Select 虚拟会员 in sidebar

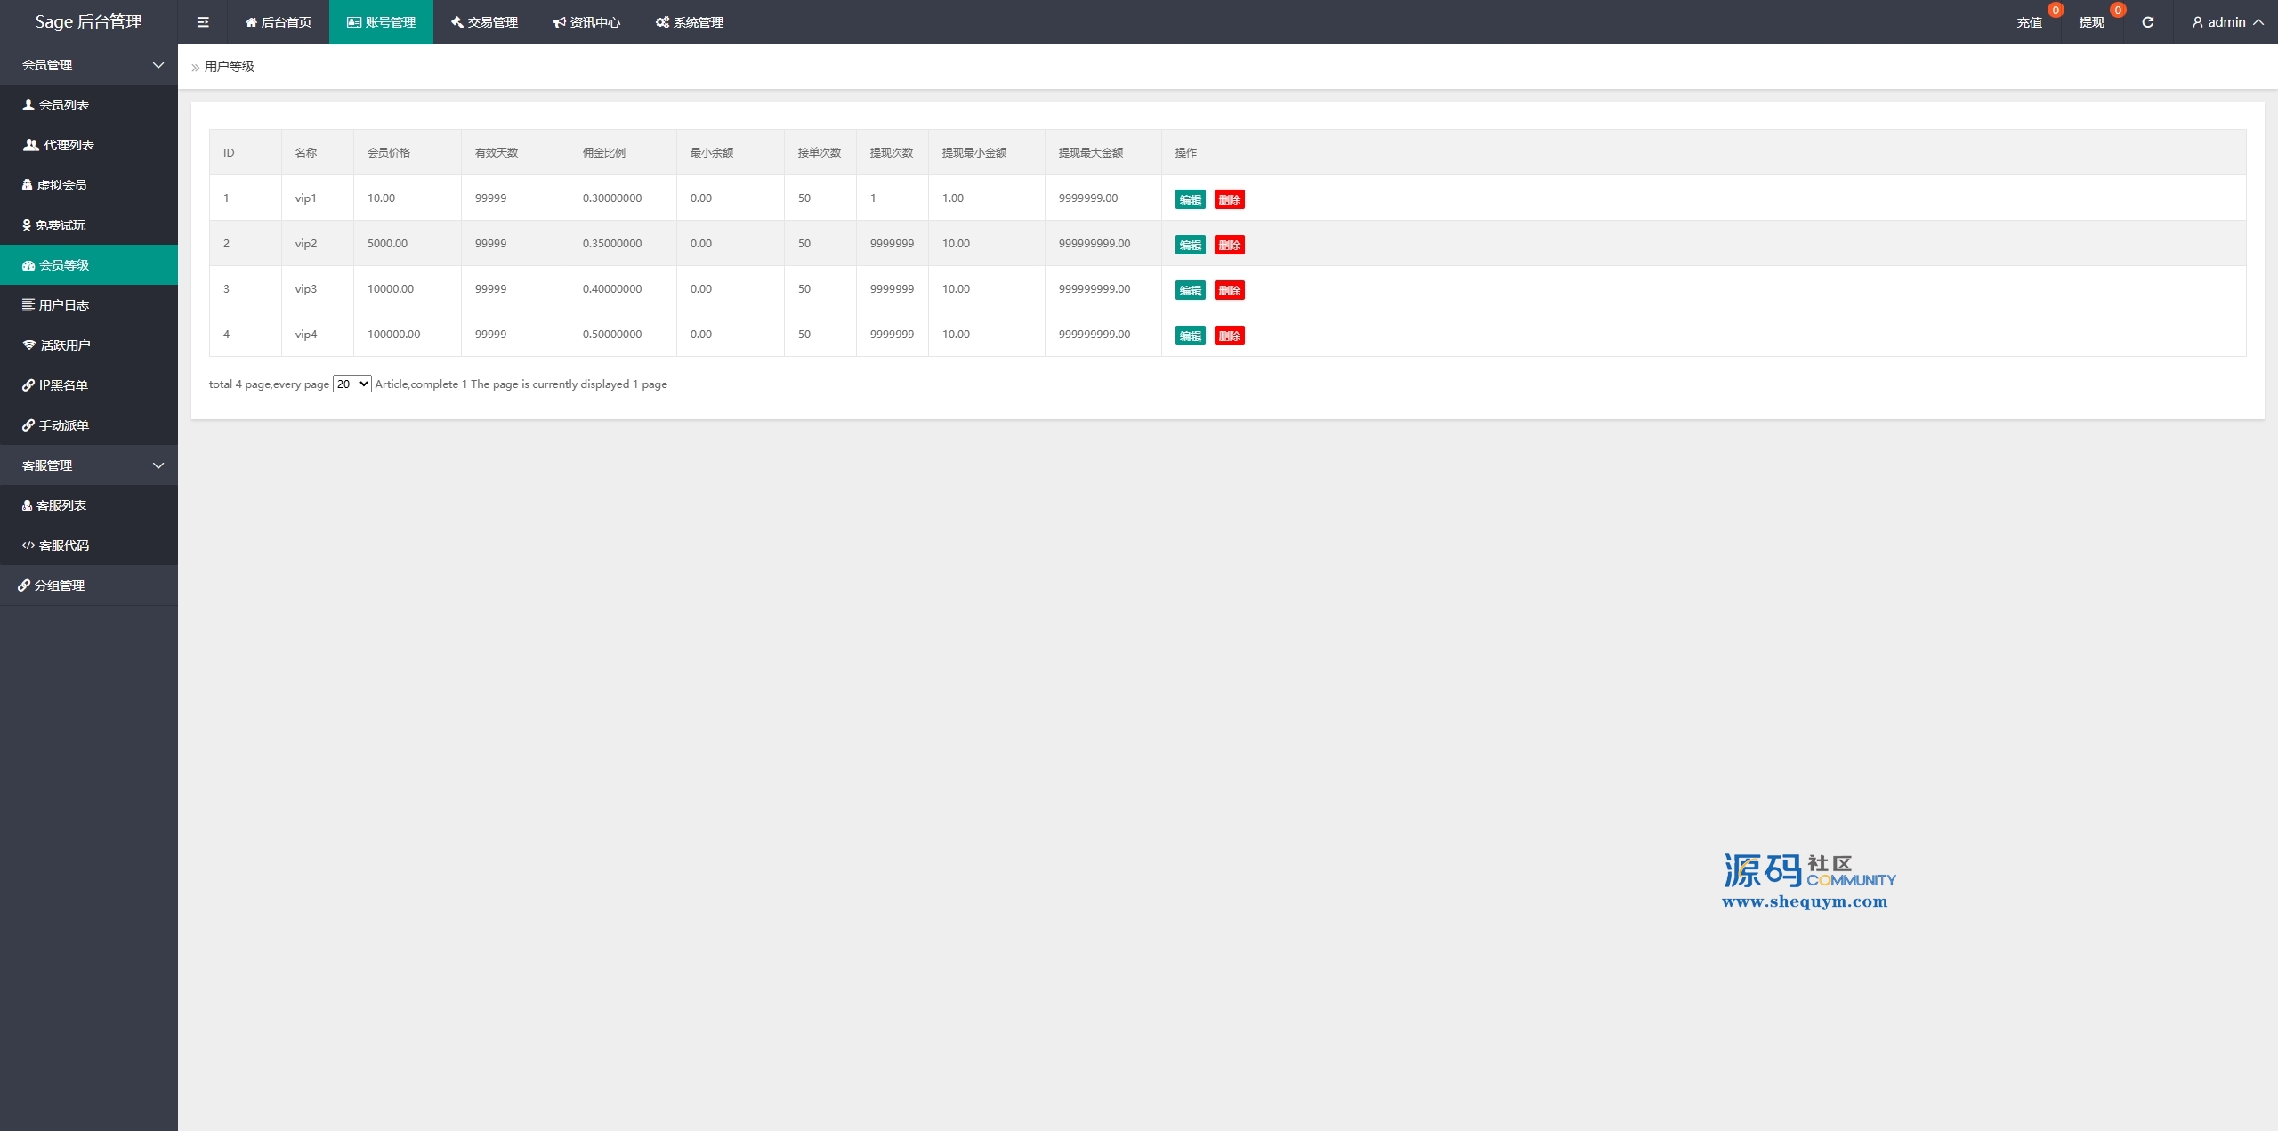61,185
